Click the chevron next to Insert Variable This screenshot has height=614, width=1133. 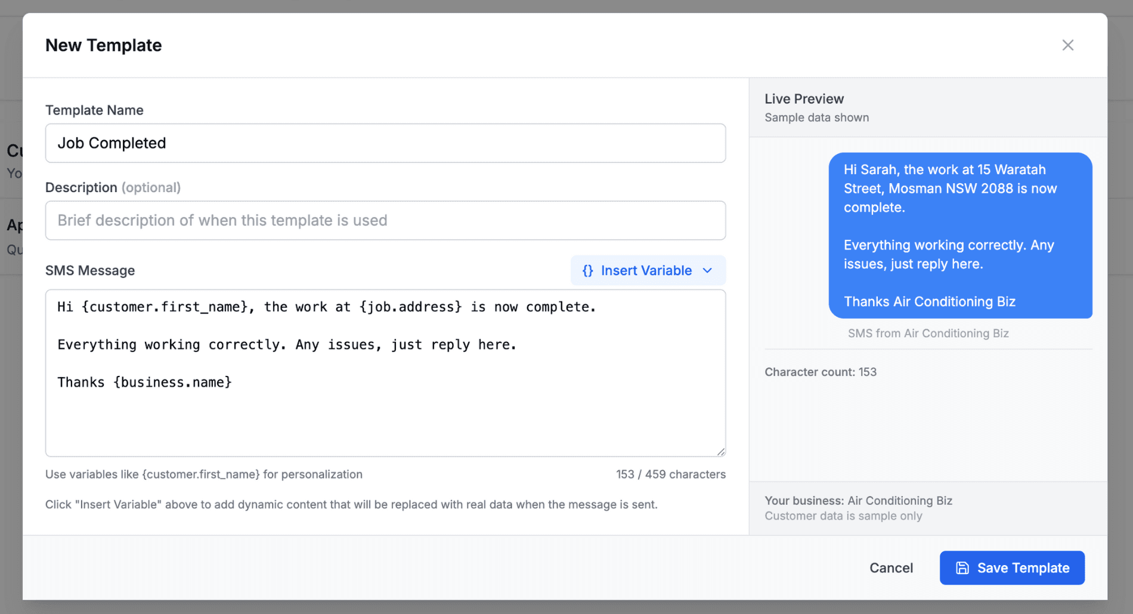coord(707,270)
